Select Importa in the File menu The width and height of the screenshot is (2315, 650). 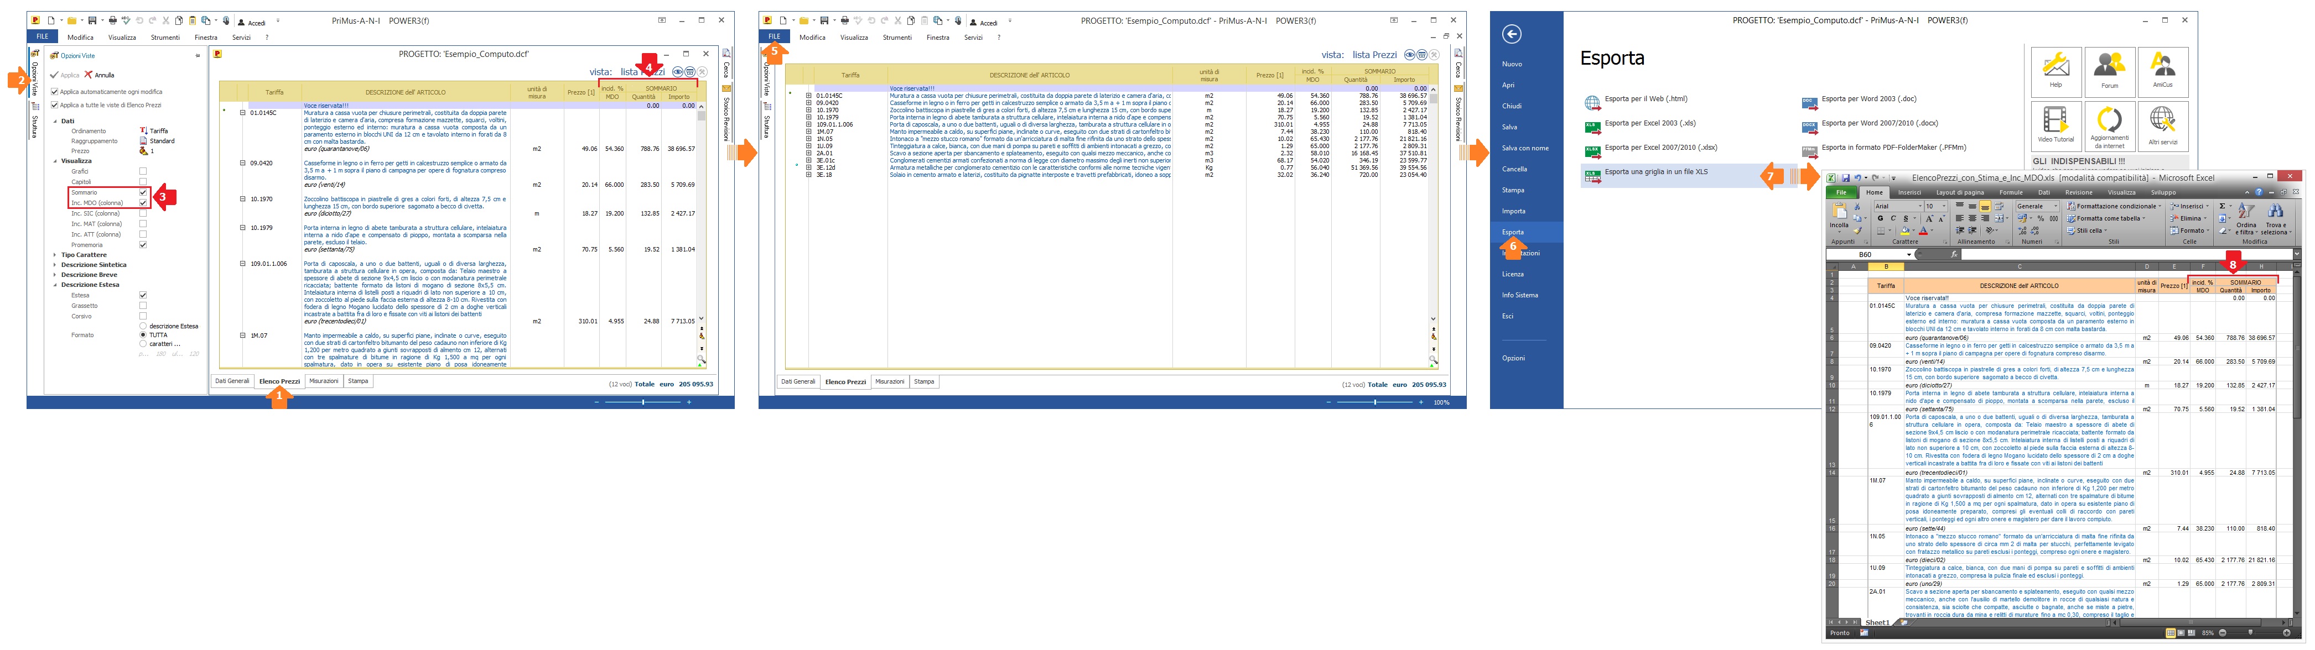coord(1513,211)
